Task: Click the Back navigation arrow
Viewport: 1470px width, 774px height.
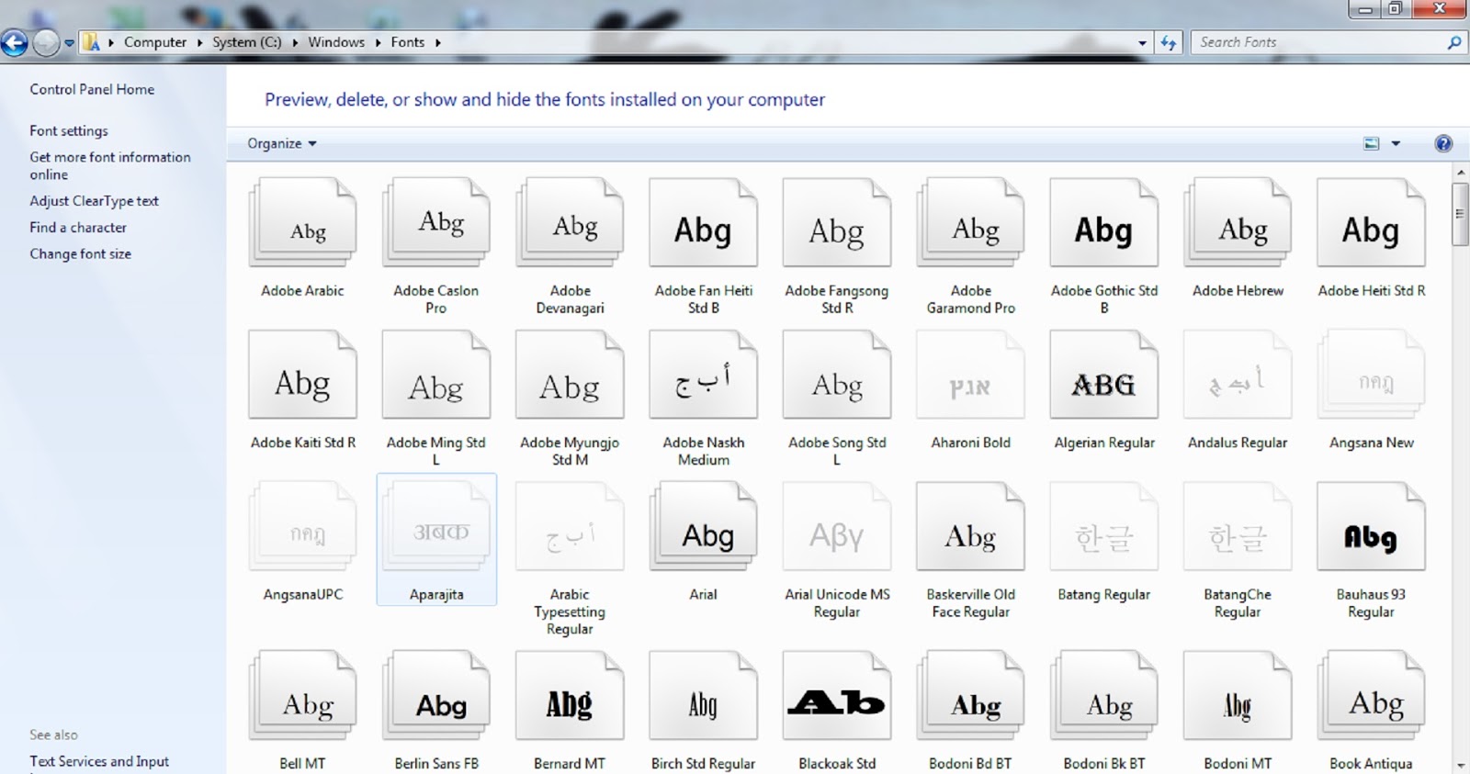Action: click(x=15, y=42)
